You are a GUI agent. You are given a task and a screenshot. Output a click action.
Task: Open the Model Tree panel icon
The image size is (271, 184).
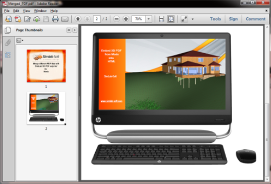pyautogui.click(x=8, y=55)
